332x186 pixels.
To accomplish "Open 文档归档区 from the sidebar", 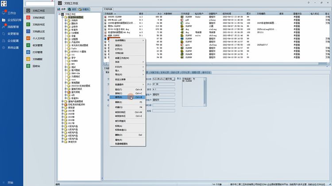I will click(38, 18).
